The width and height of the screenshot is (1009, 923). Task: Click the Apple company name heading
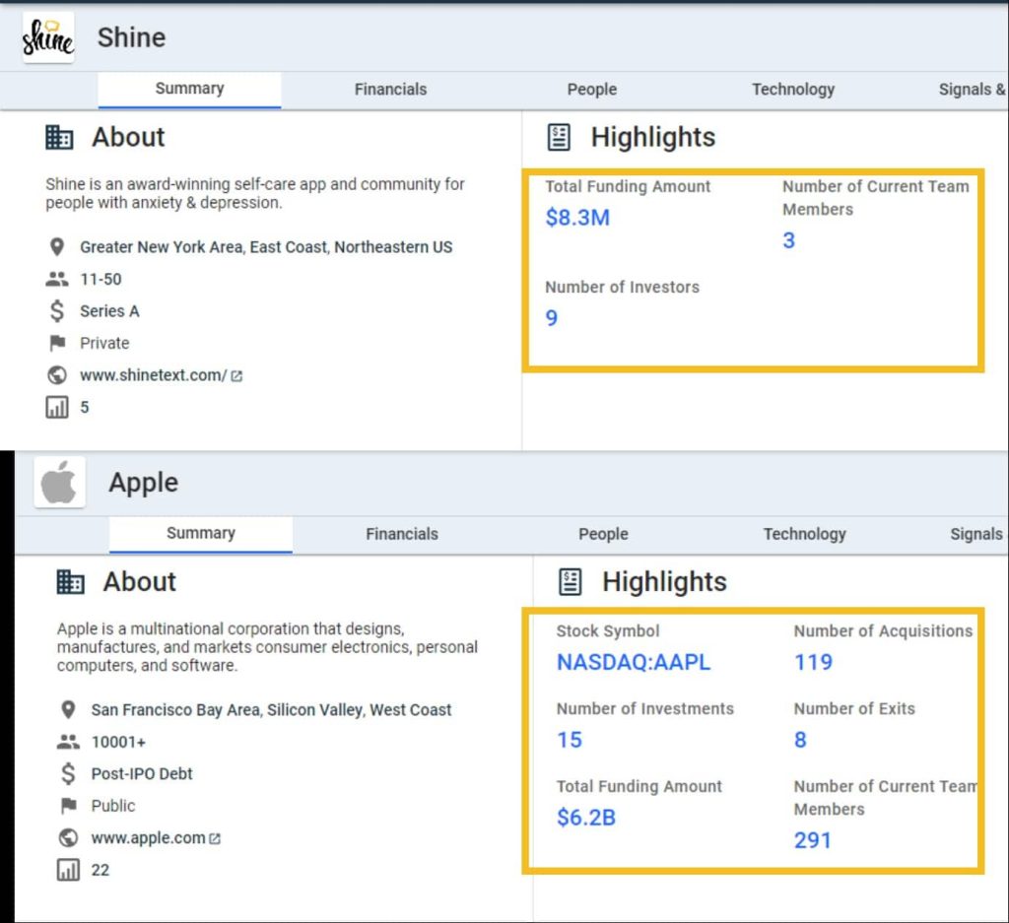(143, 482)
